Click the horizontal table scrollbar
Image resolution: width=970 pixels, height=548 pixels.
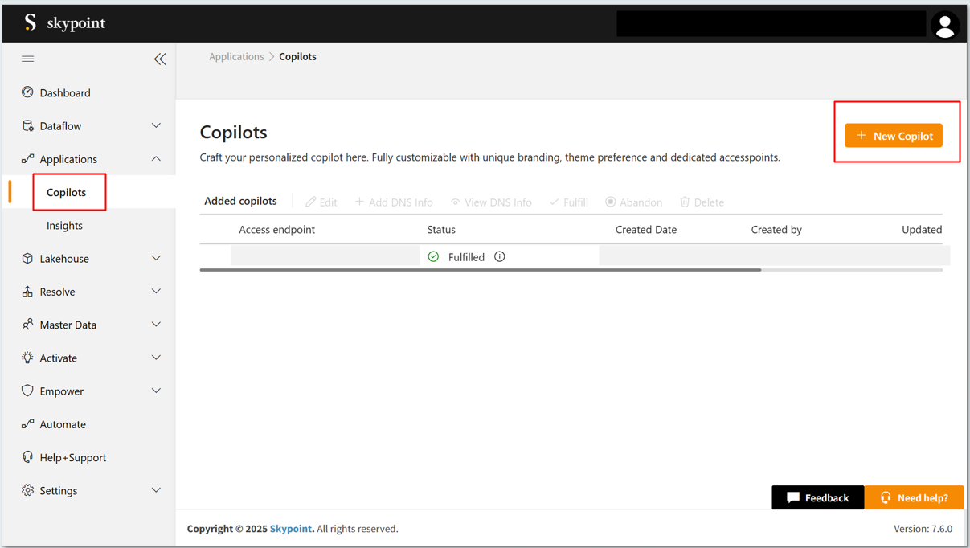(480, 270)
